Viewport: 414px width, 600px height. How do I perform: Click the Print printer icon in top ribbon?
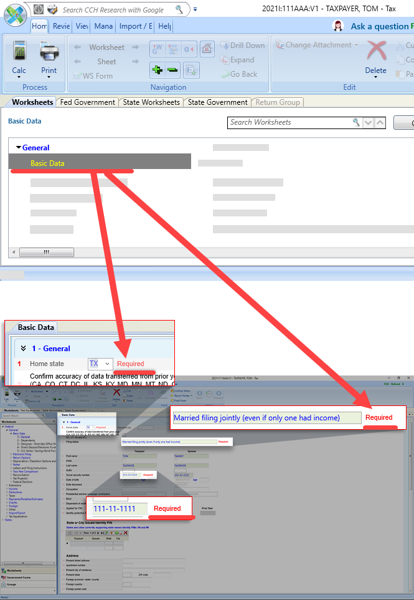49,51
